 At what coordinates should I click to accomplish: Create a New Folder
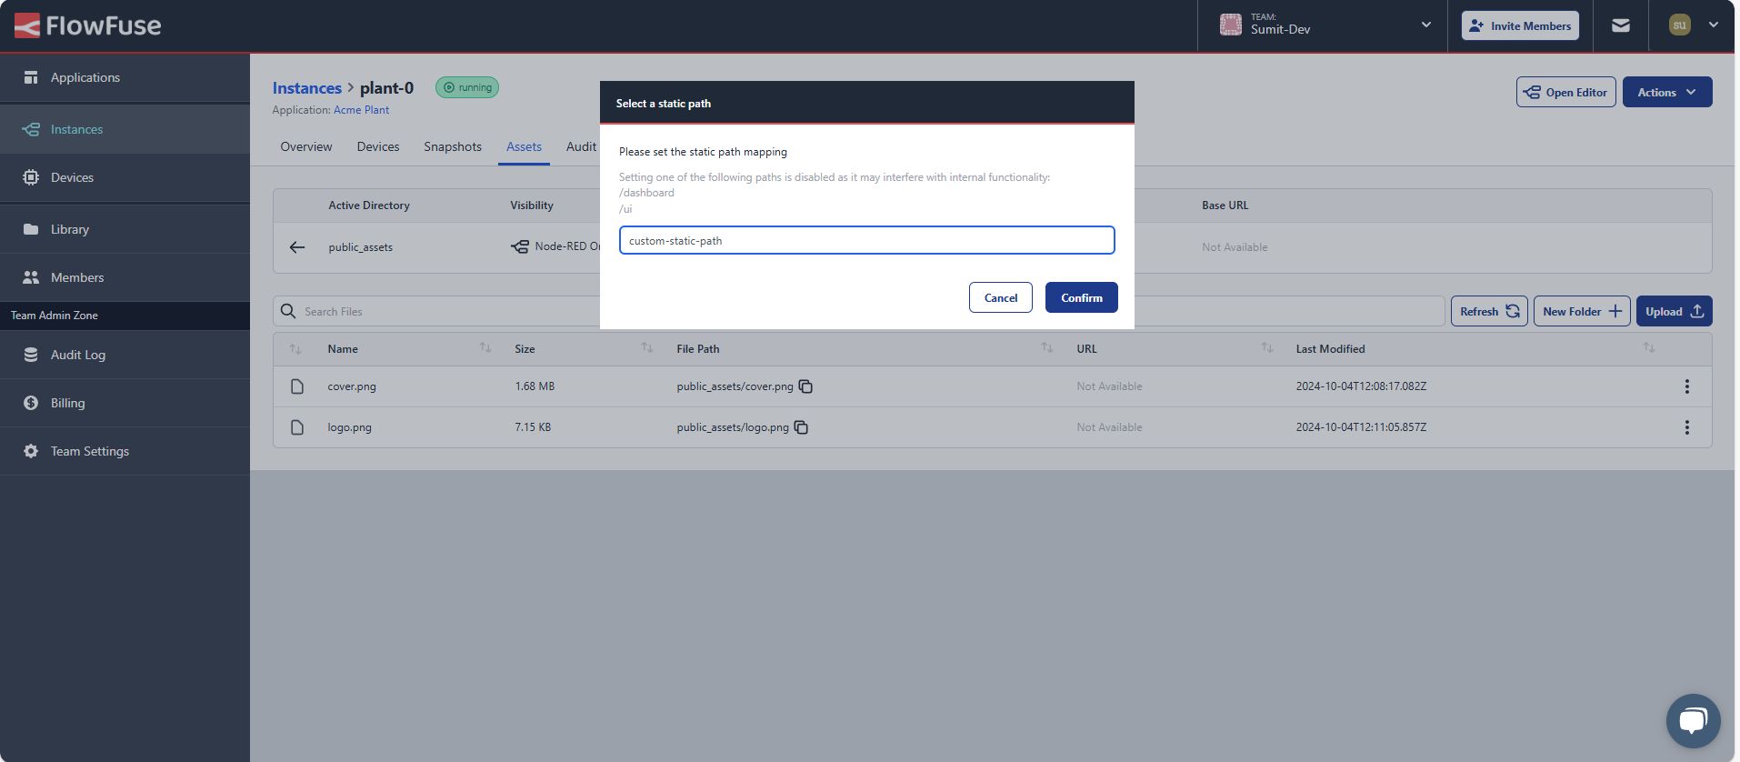point(1582,311)
